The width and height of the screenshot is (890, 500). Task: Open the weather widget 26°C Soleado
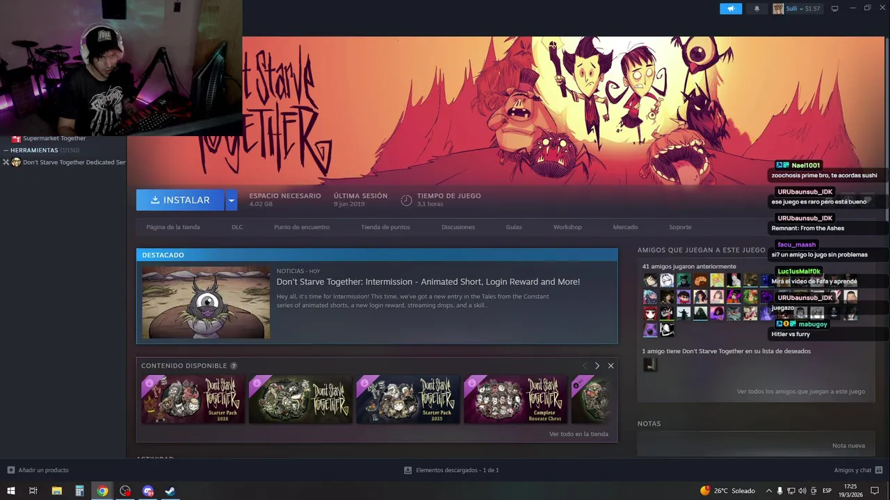click(727, 491)
